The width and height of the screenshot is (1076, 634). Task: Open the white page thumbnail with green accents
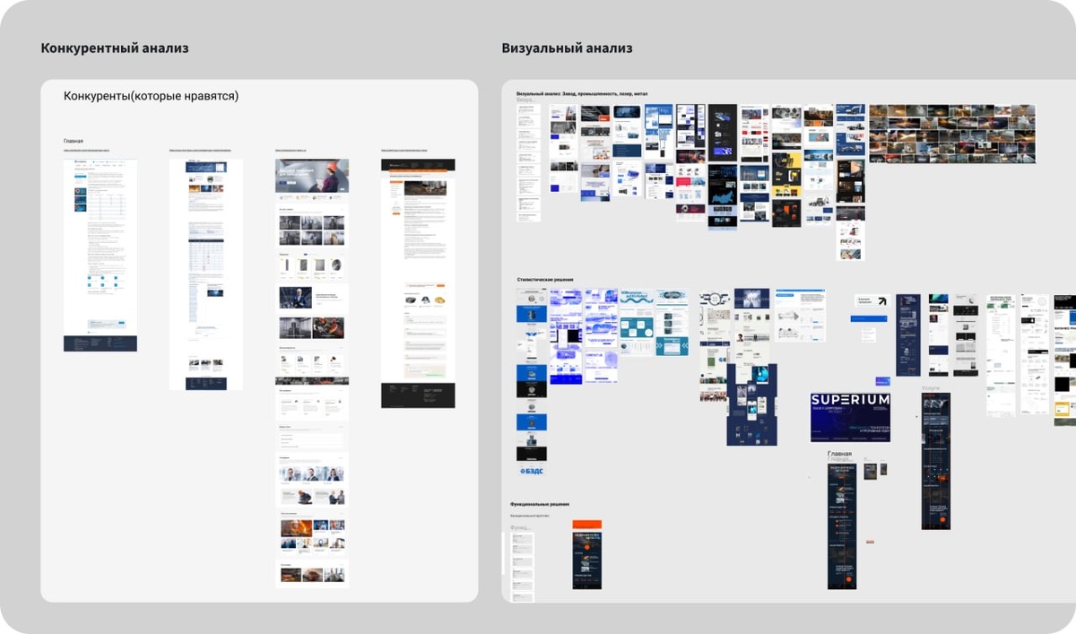coord(1002,355)
